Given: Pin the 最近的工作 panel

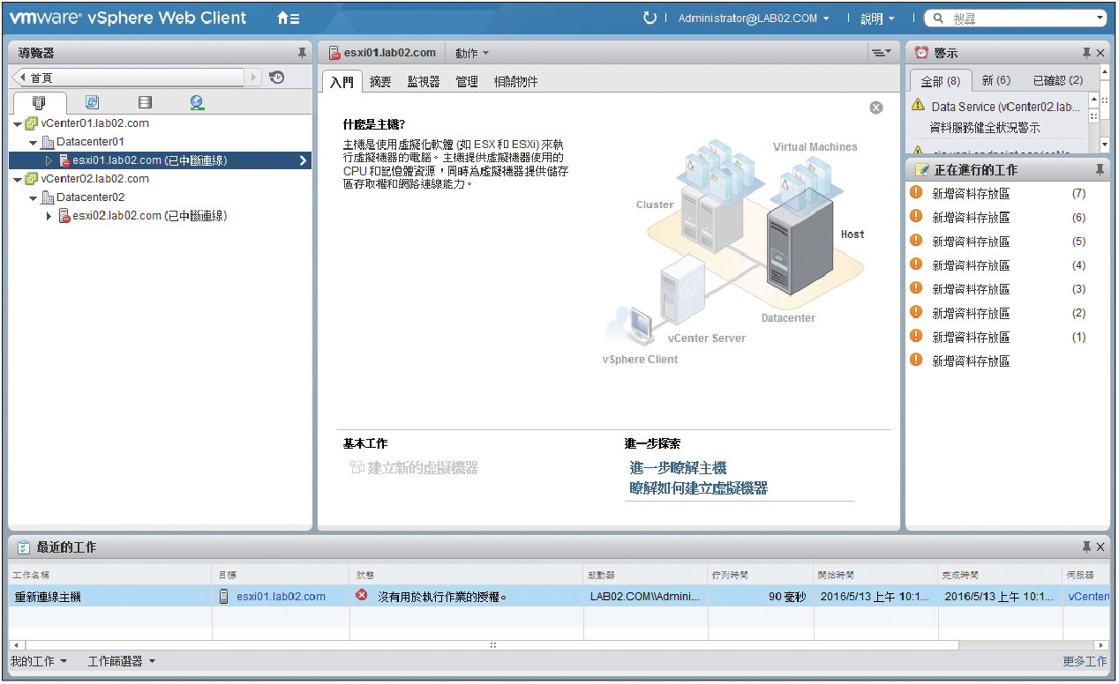Looking at the screenshot, I should click(1086, 547).
